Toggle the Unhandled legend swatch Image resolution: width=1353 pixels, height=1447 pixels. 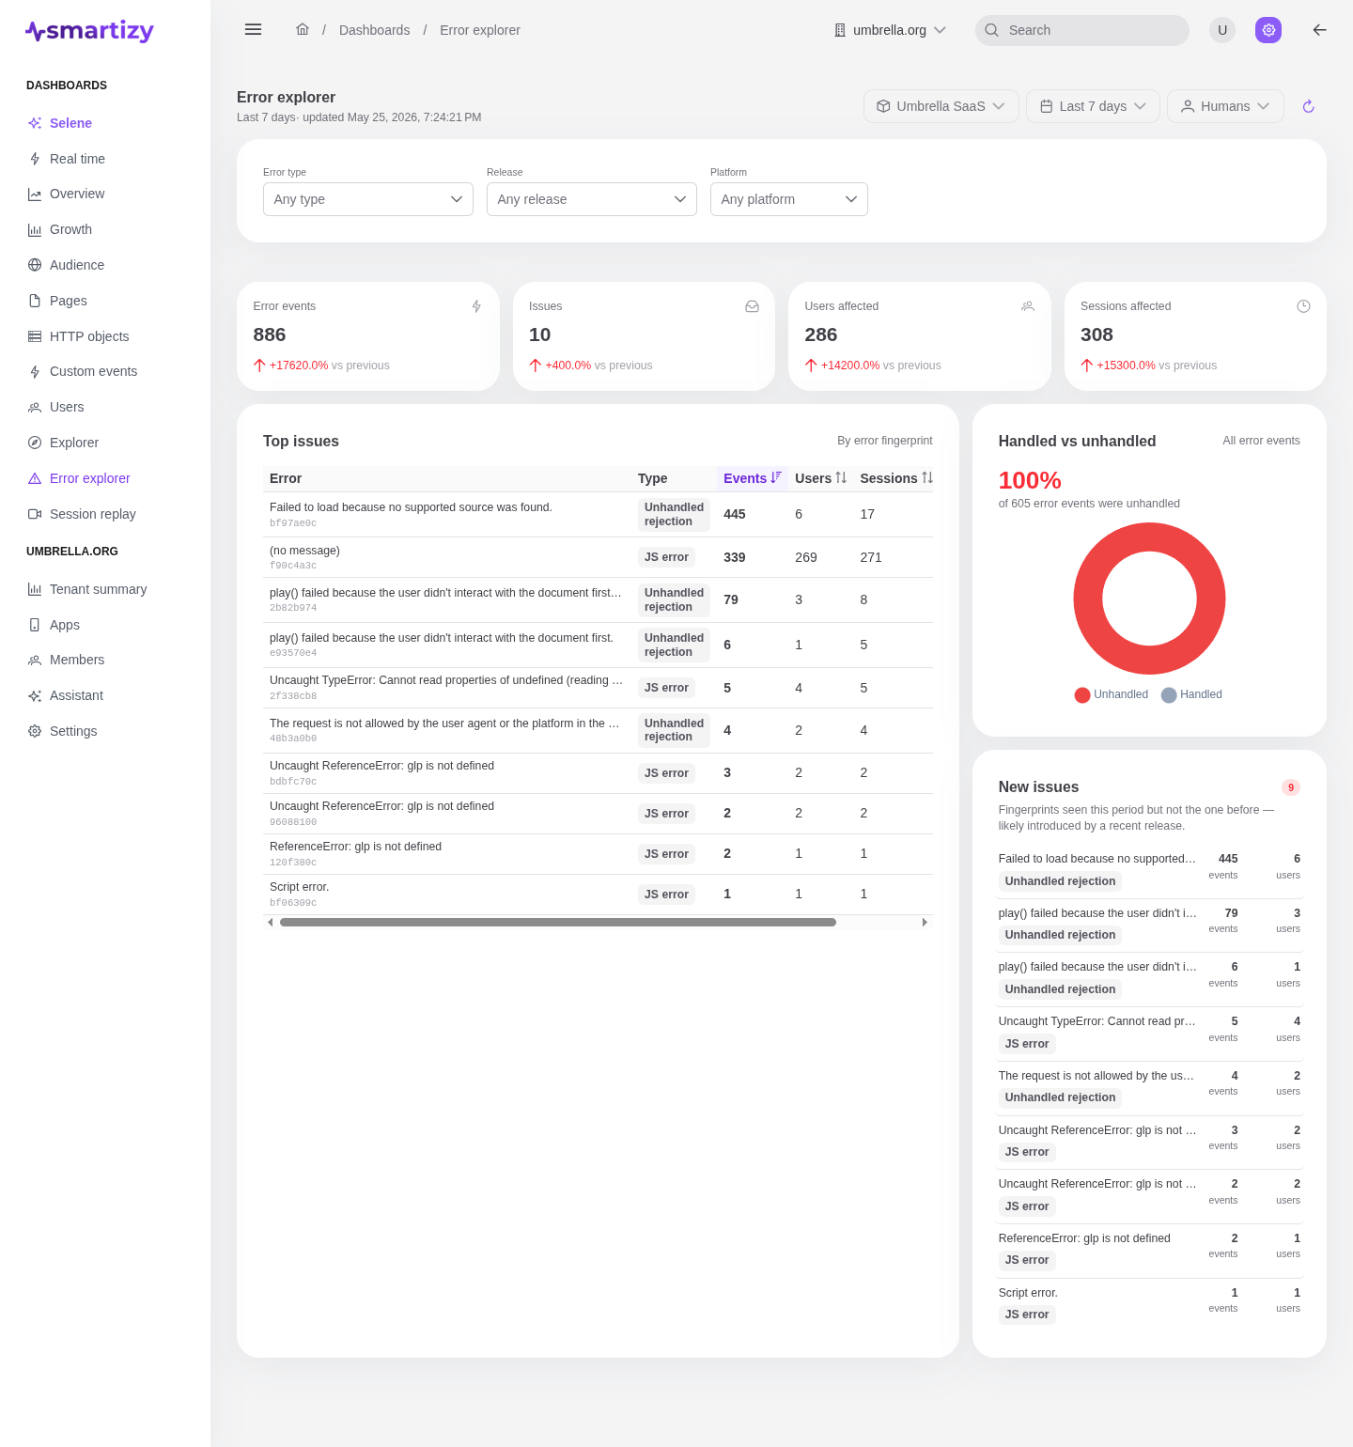1082,695
